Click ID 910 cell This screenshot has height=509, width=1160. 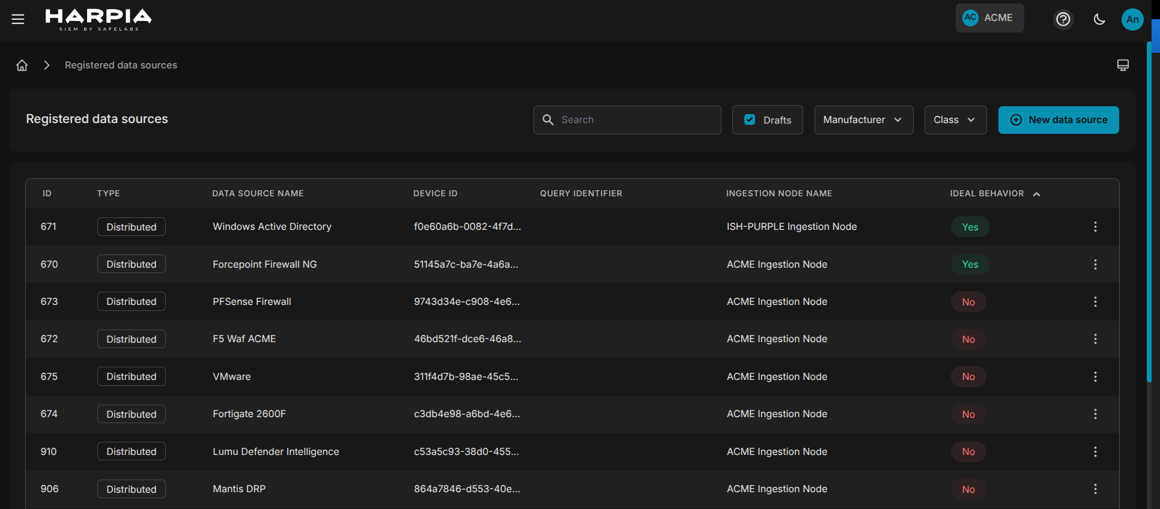tap(49, 451)
